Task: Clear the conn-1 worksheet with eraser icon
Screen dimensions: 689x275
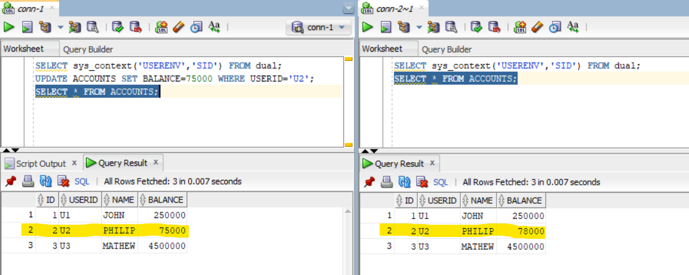Action: click(x=178, y=27)
